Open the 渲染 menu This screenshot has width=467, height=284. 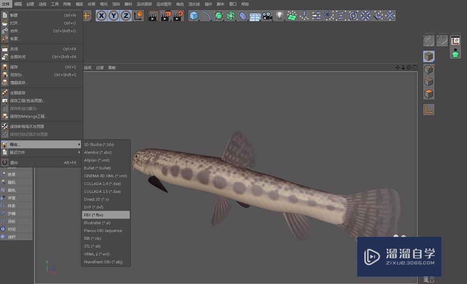click(116, 4)
